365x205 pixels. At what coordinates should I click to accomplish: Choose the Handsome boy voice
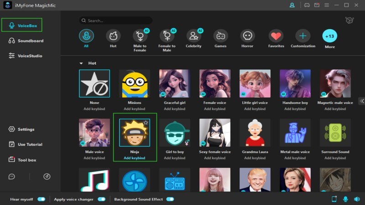295,83
